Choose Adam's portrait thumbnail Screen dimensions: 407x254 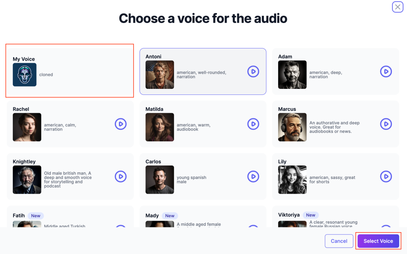pyautogui.click(x=292, y=75)
